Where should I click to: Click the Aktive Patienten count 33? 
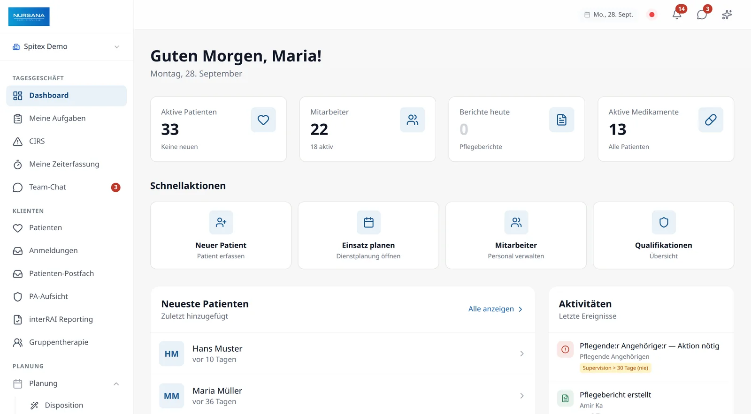[170, 129]
